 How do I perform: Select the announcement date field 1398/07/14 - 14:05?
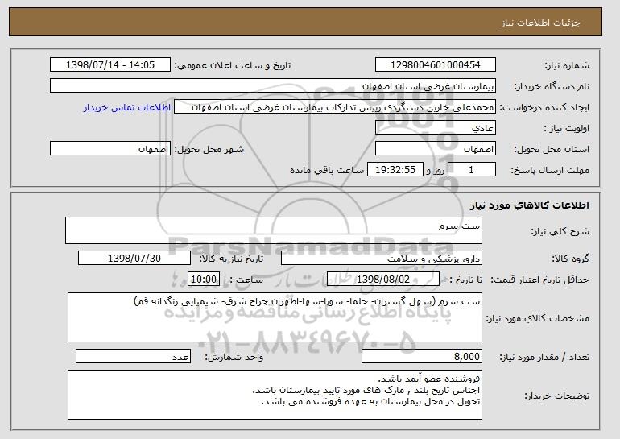tap(110, 65)
